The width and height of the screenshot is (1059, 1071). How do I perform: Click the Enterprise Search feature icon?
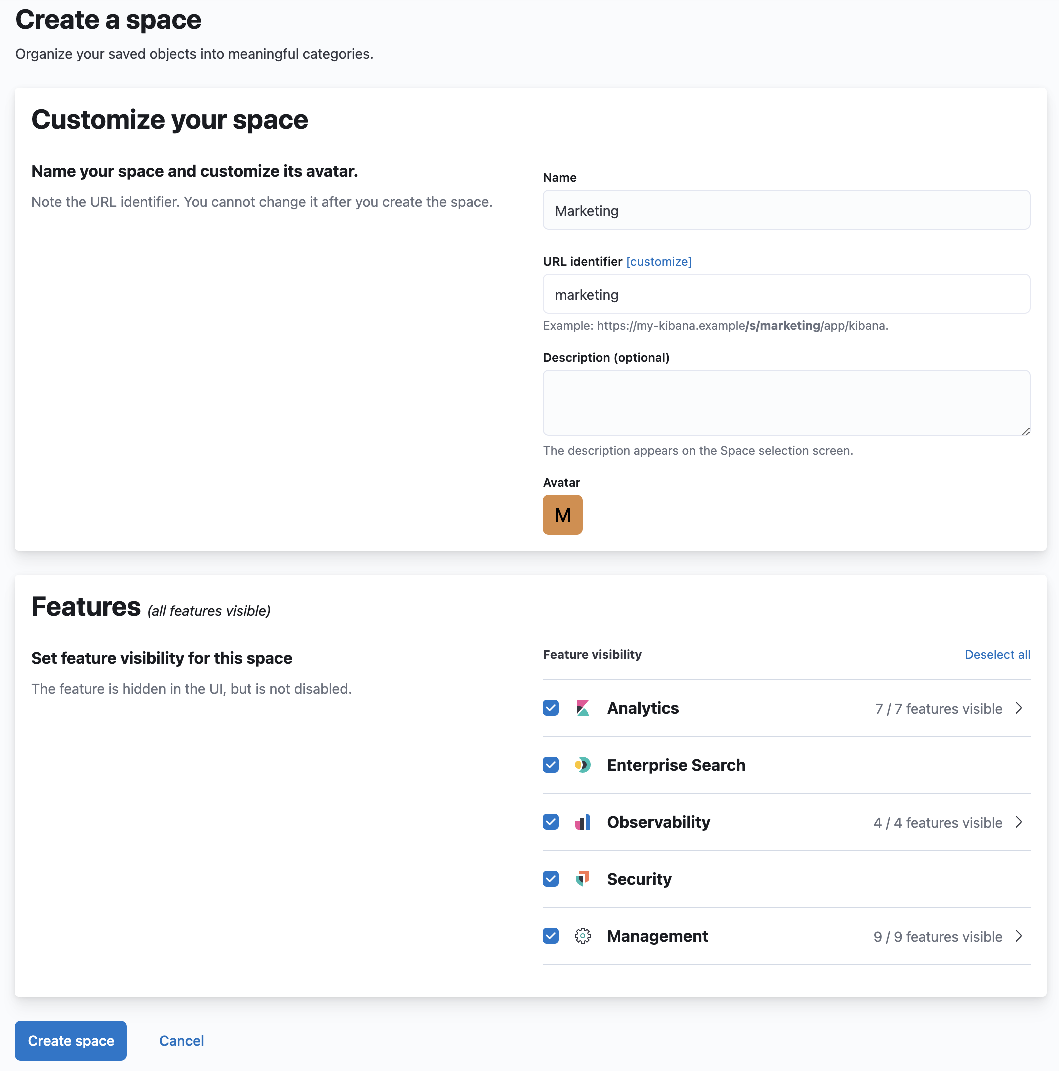[x=582, y=765]
